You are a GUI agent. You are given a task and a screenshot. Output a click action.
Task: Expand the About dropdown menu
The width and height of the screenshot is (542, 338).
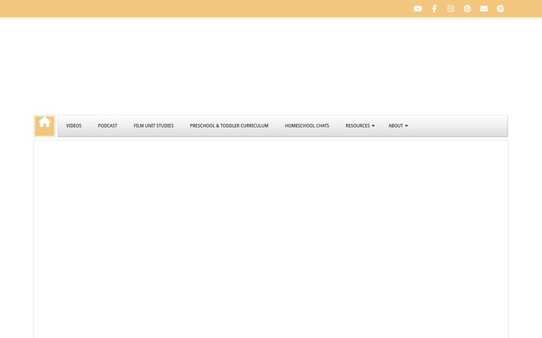pyautogui.click(x=398, y=126)
